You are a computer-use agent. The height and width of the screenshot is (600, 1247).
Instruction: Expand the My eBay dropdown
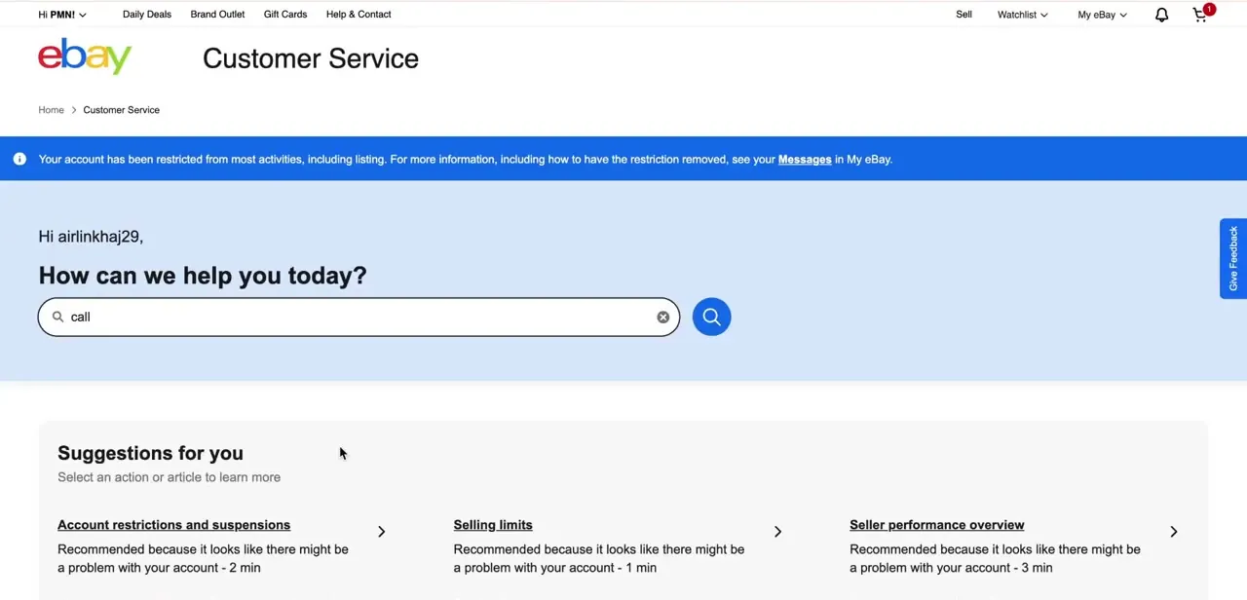click(1102, 15)
